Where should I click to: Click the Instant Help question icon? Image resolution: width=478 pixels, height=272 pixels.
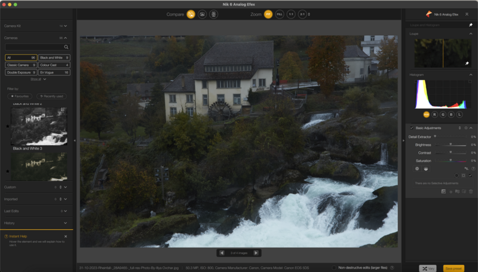pos(6,237)
